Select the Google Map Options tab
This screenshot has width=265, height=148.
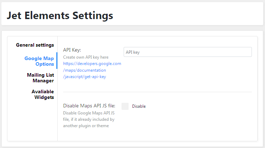point(39,61)
